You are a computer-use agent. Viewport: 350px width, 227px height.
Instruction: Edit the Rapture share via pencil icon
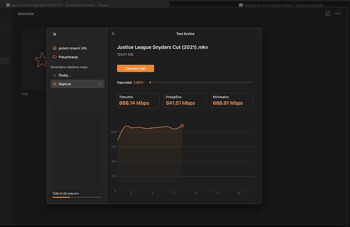click(x=100, y=84)
